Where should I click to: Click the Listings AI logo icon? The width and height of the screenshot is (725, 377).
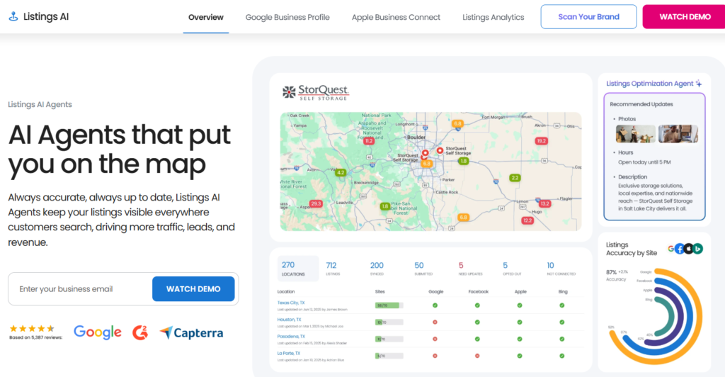click(x=13, y=16)
